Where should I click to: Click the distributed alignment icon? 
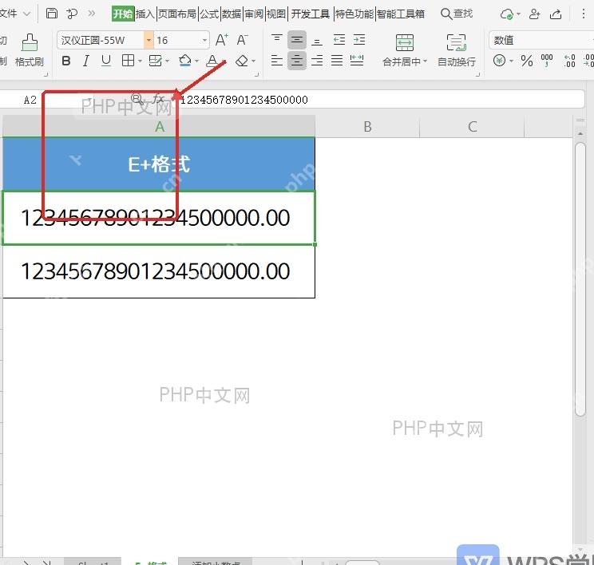click(x=357, y=61)
